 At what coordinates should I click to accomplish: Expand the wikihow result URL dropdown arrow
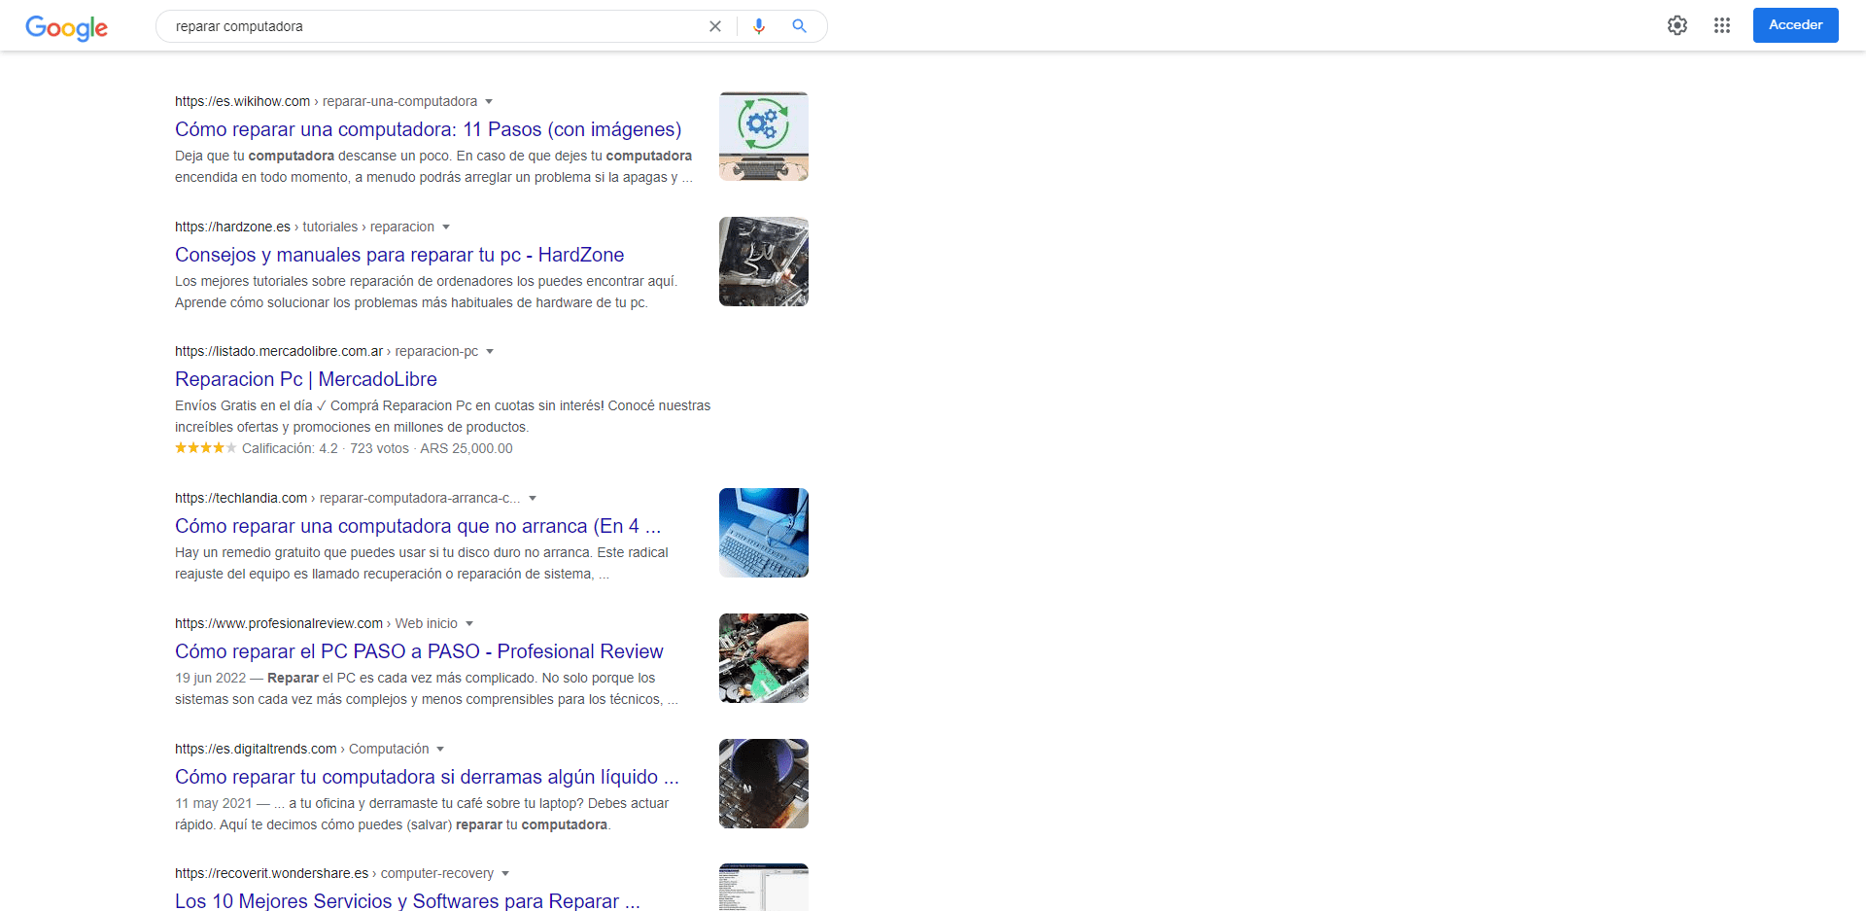(489, 102)
